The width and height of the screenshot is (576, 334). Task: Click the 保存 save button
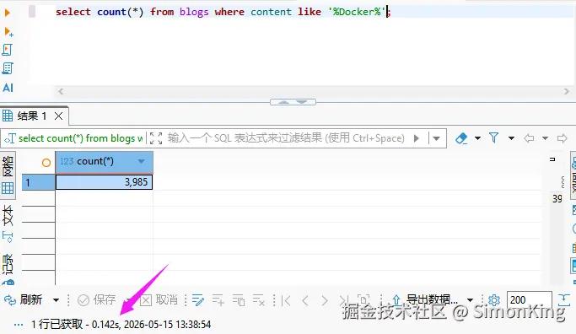[x=97, y=299]
